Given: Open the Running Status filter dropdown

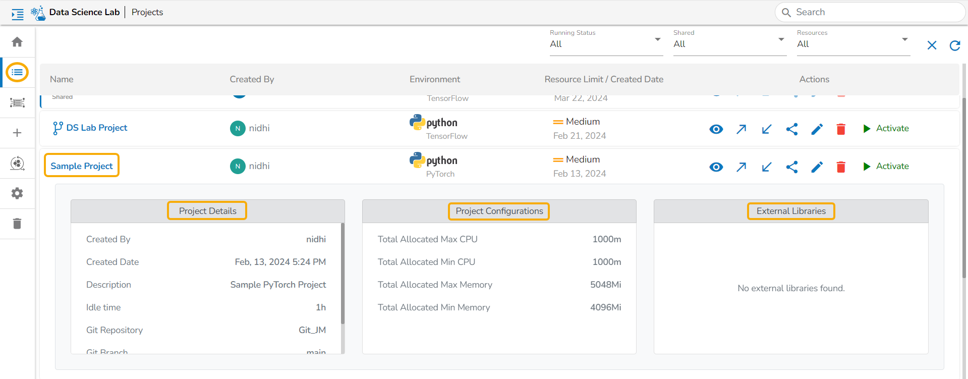Looking at the screenshot, I should click(605, 44).
